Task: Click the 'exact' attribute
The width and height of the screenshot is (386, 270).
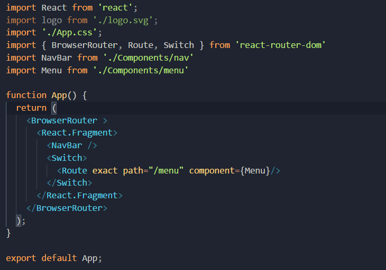Action: coord(105,170)
